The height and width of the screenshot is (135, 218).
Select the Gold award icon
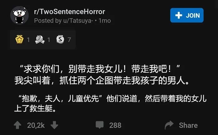tap(19, 39)
